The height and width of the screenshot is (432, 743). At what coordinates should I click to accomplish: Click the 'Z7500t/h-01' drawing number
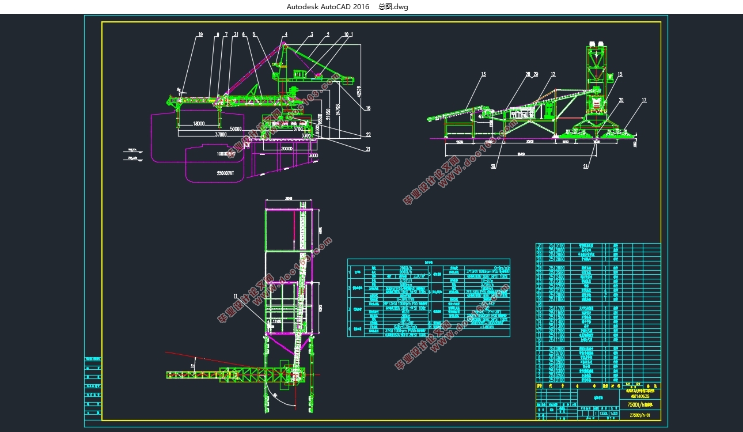click(x=640, y=415)
